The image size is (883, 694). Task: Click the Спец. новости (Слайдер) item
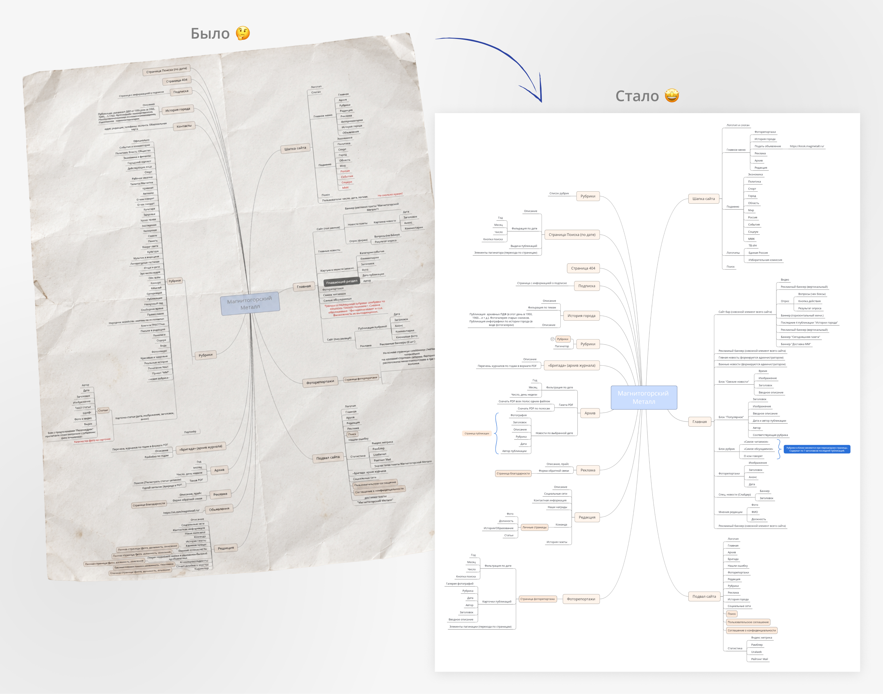click(734, 494)
